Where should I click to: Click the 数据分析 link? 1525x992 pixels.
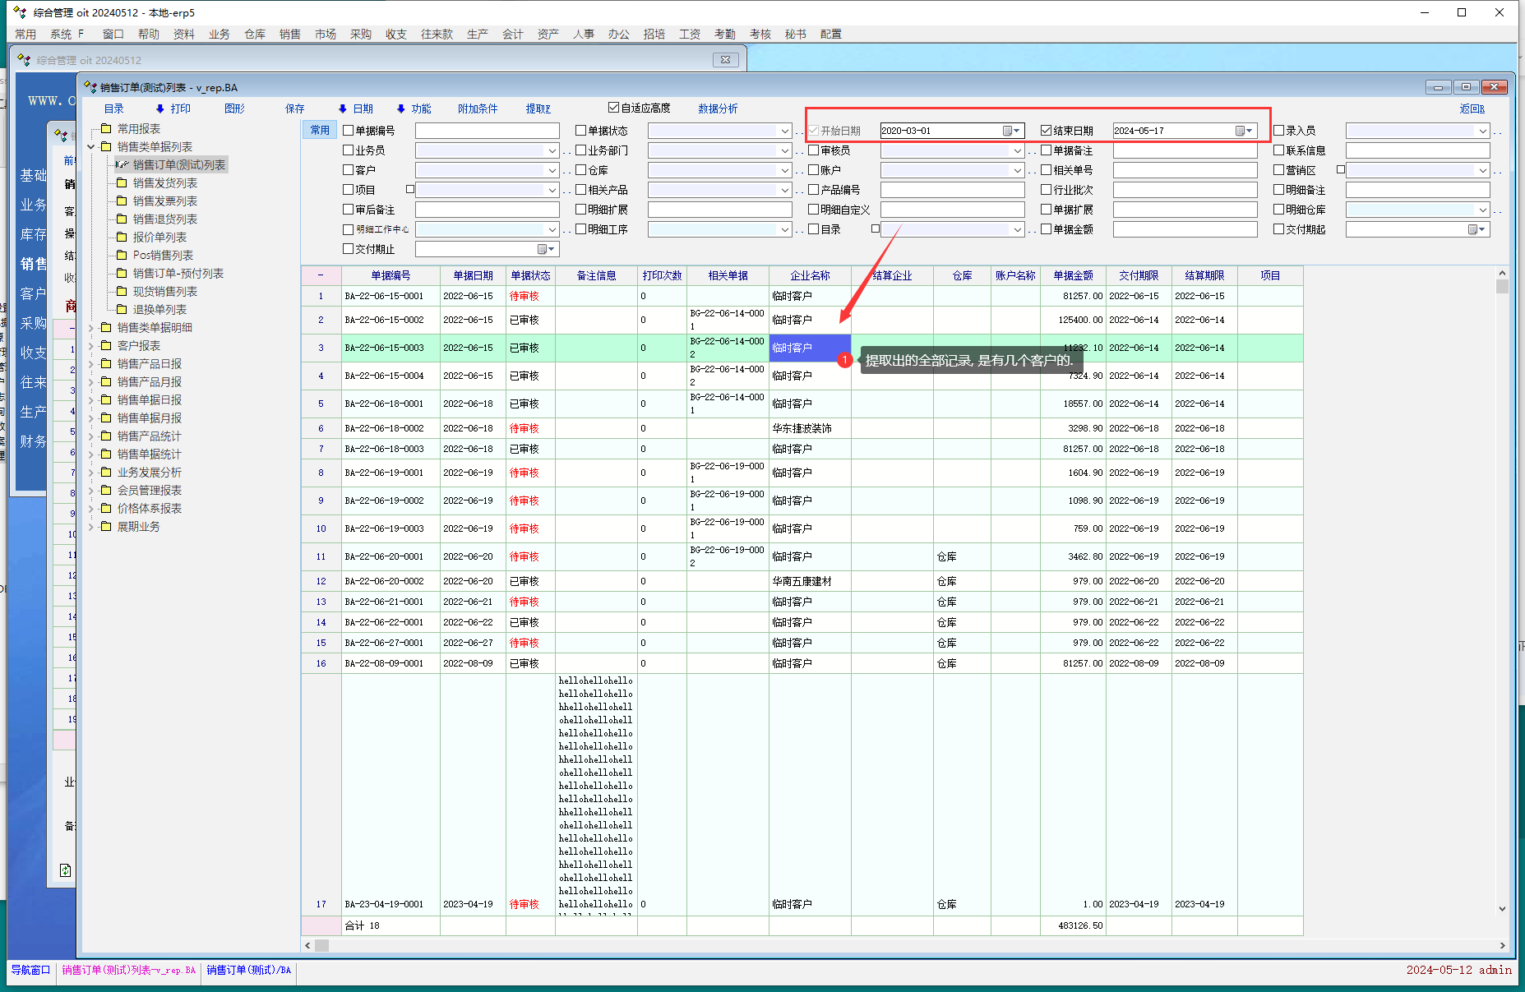(717, 108)
